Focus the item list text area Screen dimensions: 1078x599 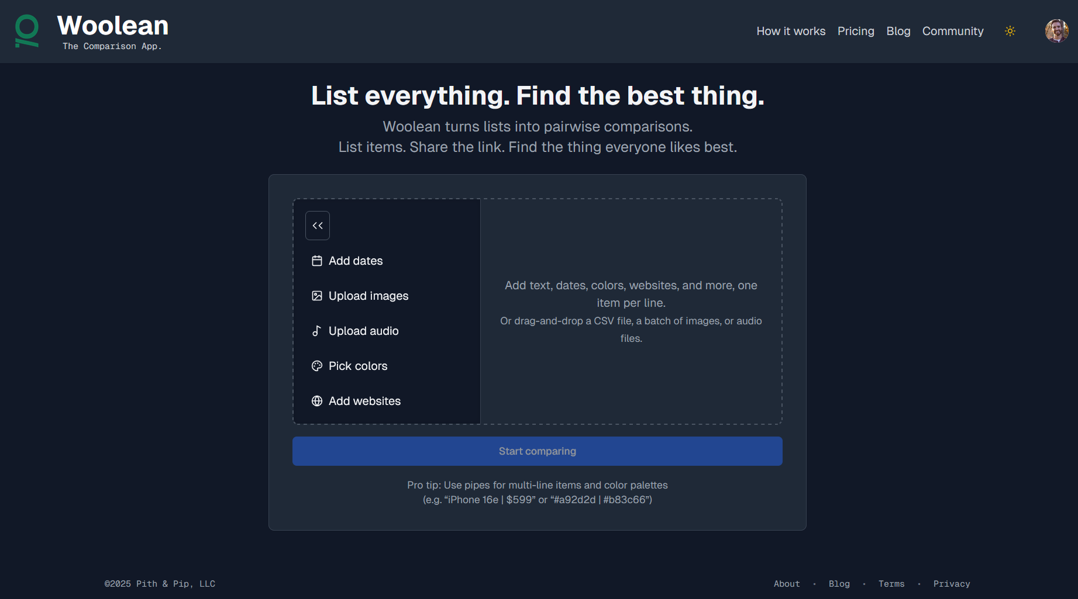tap(631, 311)
